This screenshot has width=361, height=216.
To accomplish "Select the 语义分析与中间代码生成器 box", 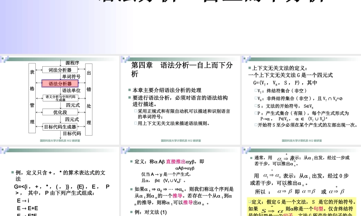I will click(60, 98).
